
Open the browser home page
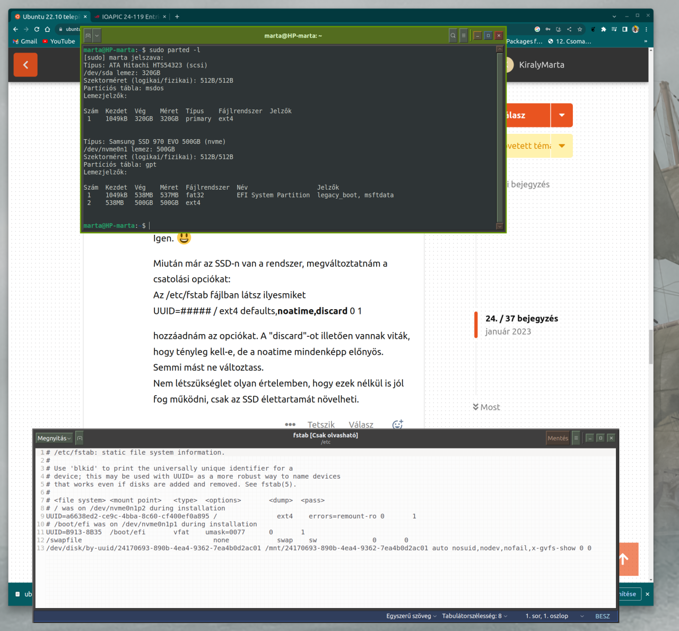coord(47,29)
